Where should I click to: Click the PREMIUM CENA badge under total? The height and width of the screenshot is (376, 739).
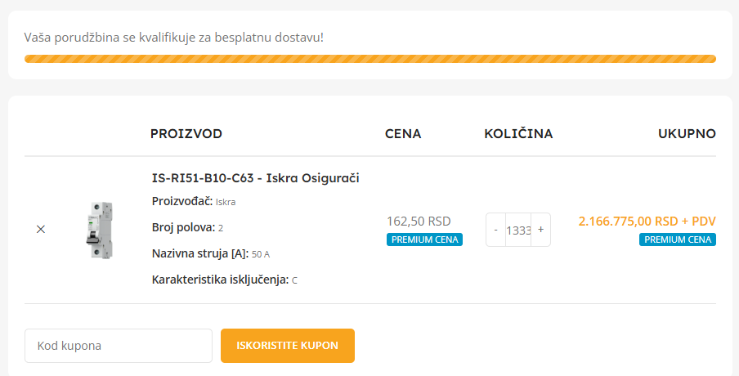point(678,239)
